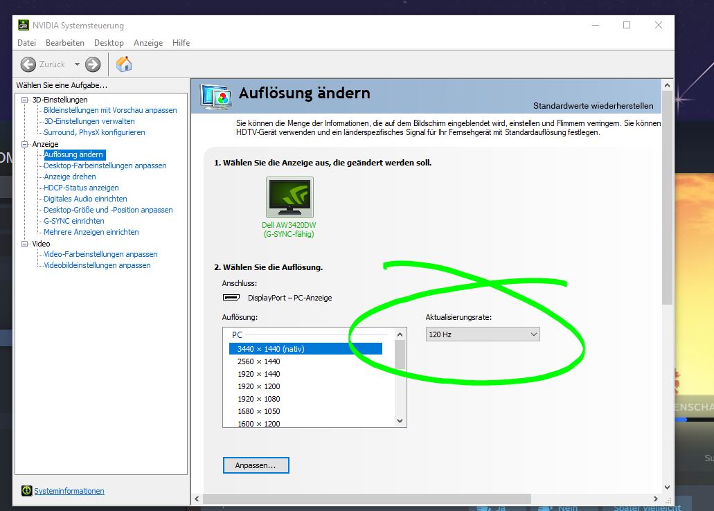The width and height of the screenshot is (714, 511).
Task: Collapse the Video tree node
Action: click(25, 244)
